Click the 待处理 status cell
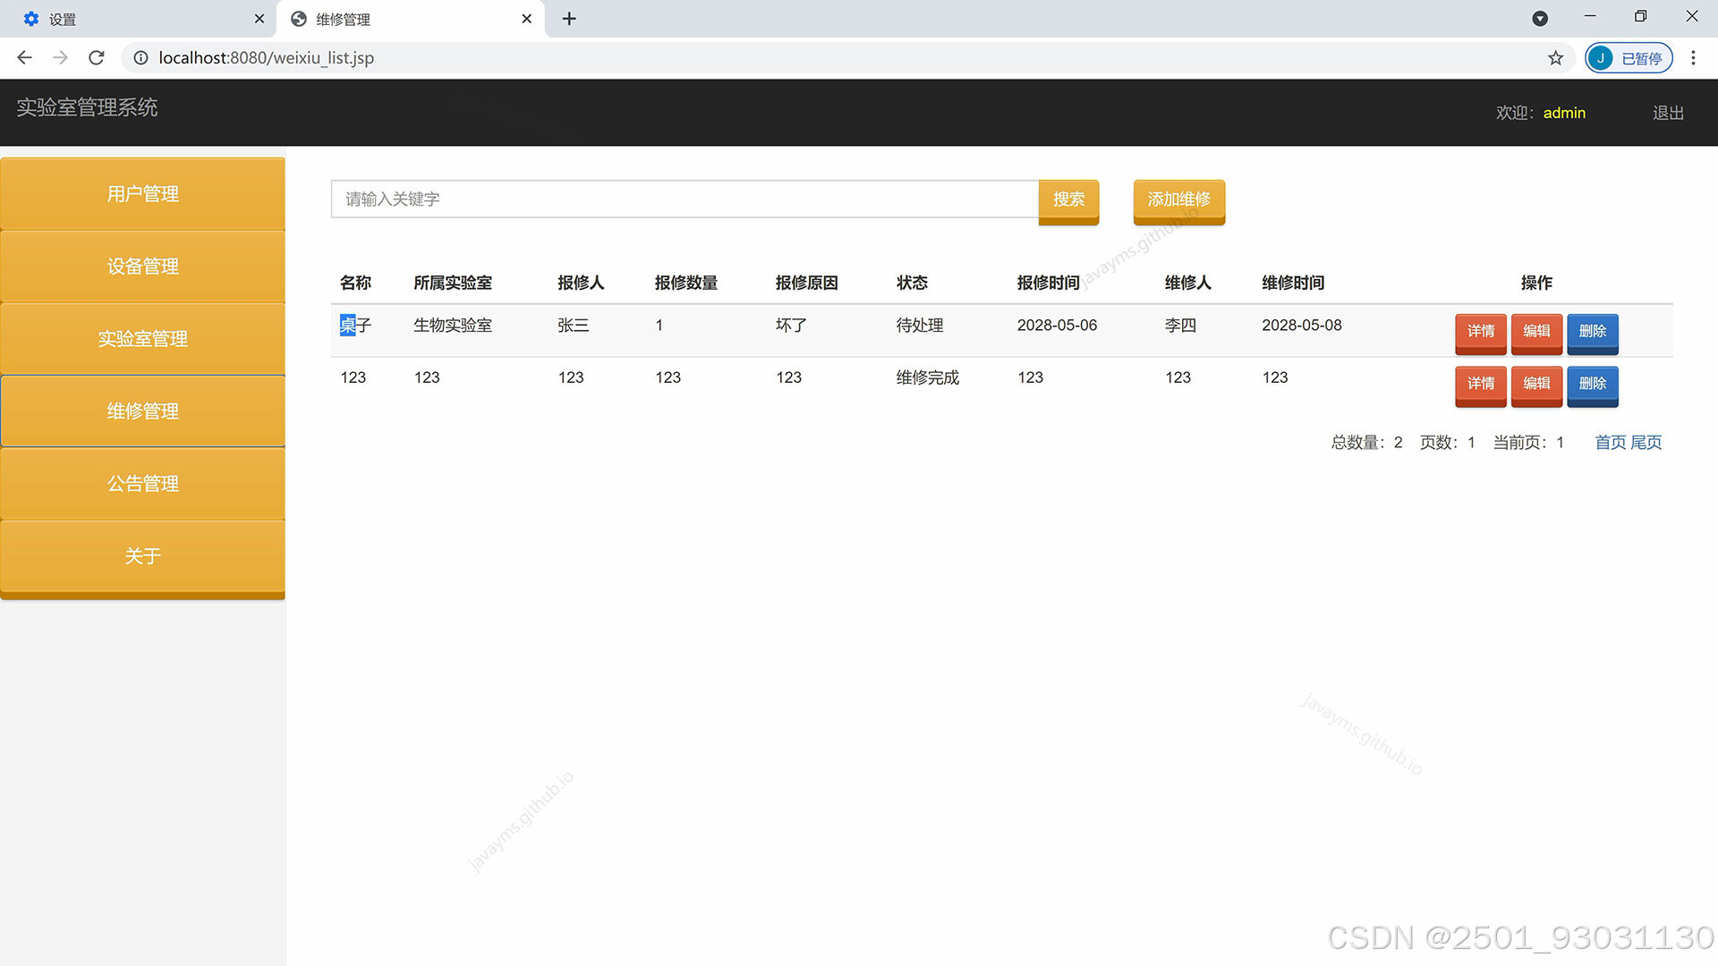Screen dimensions: 1718x966 point(920,326)
